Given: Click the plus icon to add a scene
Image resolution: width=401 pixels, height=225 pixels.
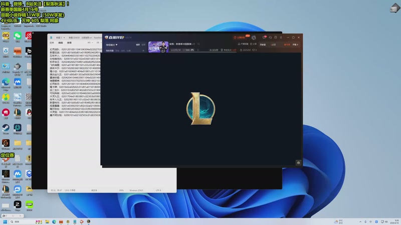Looking at the screenshot, I should tap(143, 50).
